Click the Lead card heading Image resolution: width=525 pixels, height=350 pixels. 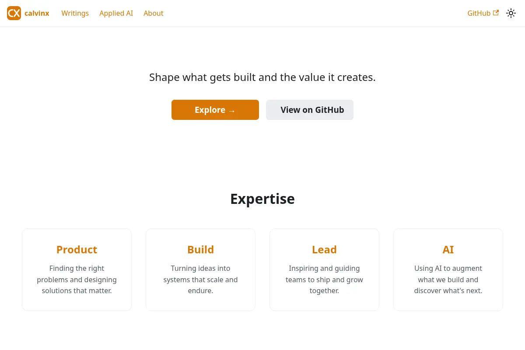pyautogui.click(x=324, y=249)
